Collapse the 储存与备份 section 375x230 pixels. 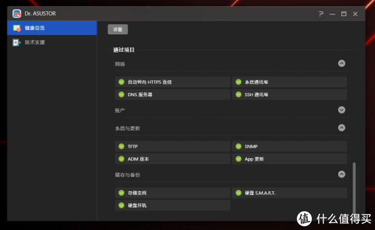[341, 174]
